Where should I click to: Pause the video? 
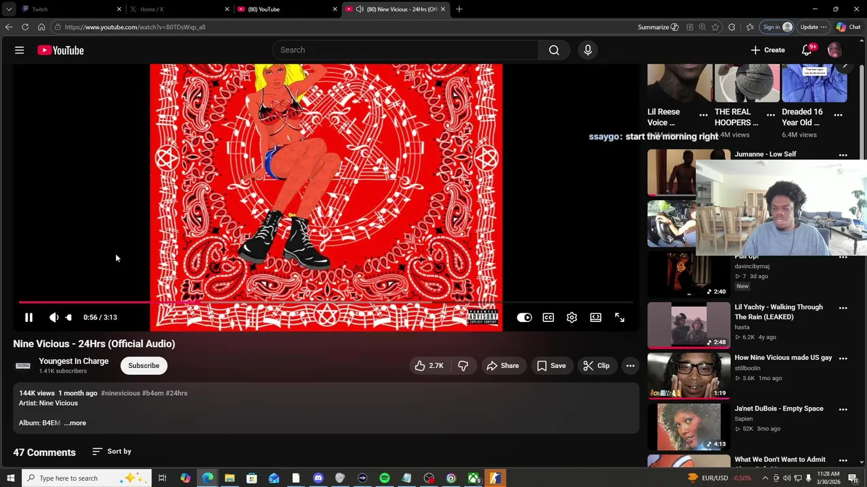(x=28, y=317)
